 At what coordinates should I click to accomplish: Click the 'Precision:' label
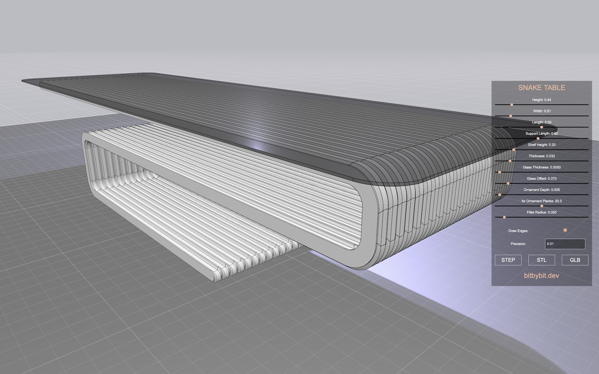[518, 244]
